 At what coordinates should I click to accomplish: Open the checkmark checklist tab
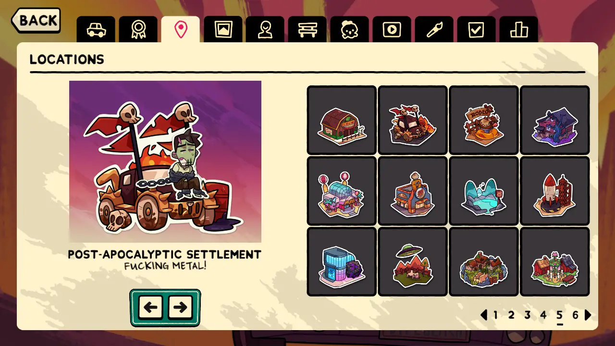(x=477, y=30)
